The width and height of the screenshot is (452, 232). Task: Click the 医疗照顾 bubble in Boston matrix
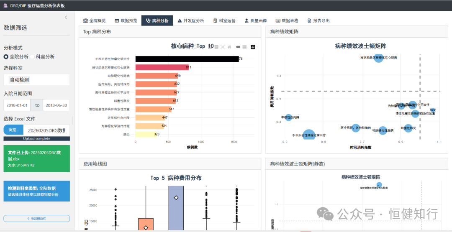coord(356,128)
